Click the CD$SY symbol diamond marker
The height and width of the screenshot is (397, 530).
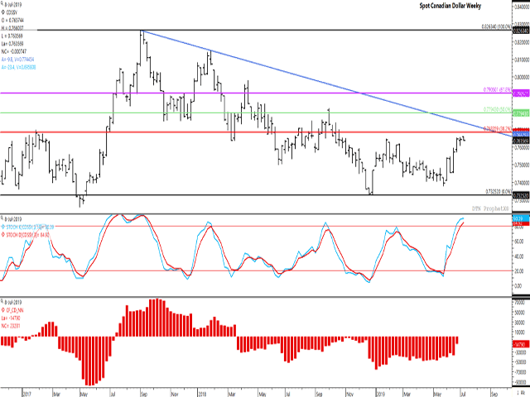(x=2, y=12)
